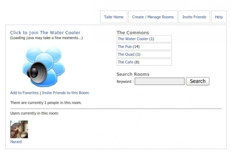Click to Join The Water Cooler heading link
The height and width of the screenshot is (153, 232).
45,32
